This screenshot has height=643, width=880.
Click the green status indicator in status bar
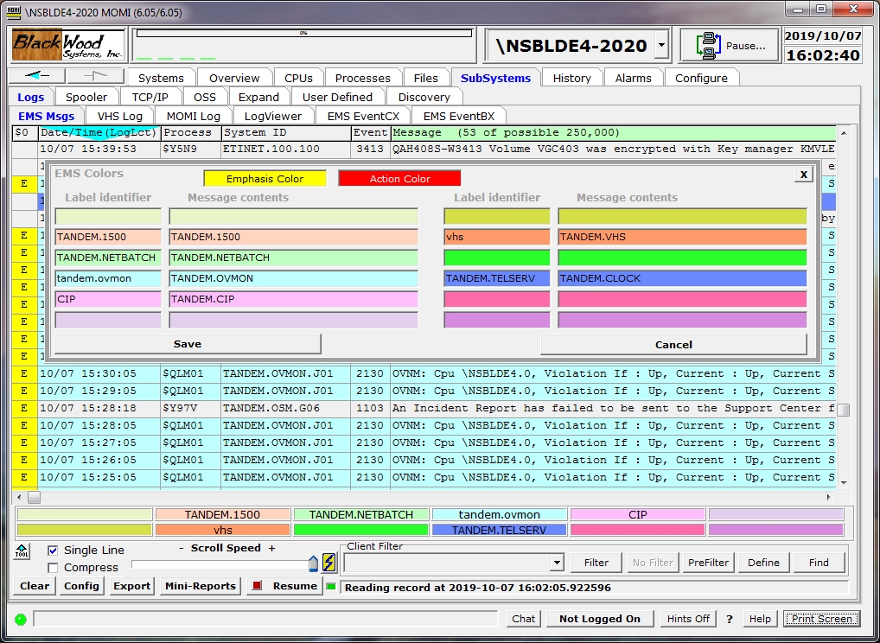pos(20,619)
